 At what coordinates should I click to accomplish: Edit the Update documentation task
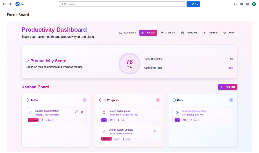[x=76, y=112]
